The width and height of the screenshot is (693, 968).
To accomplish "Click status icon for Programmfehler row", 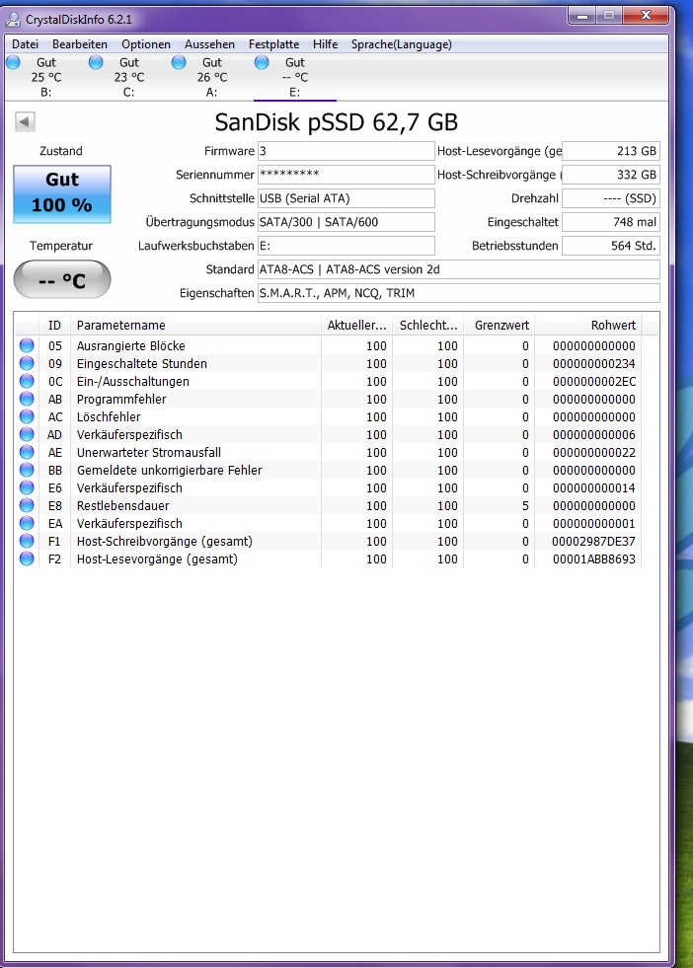I will [x=27, y=399].
